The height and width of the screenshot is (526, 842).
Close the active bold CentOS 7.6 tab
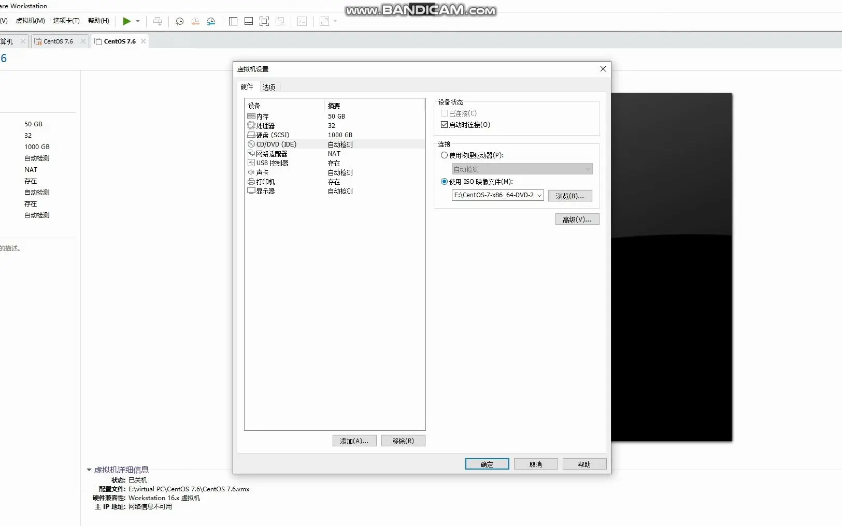[144, 41]
